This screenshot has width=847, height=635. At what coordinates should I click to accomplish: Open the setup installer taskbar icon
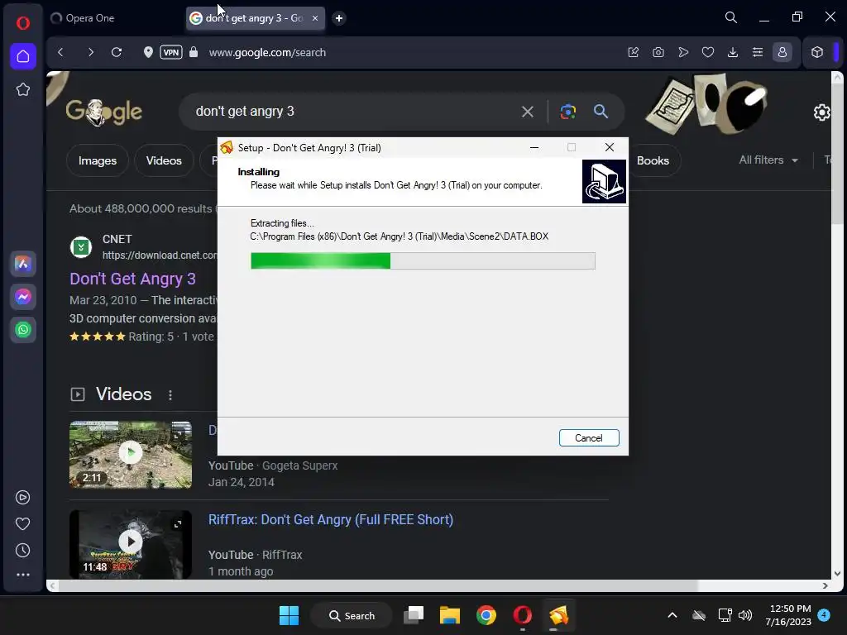click(x=558, y=615)
